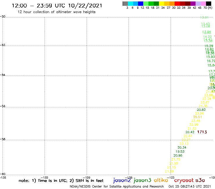Click the red cryosat satellite label
This screenshot has height=189, width=215.
[184, 181]
